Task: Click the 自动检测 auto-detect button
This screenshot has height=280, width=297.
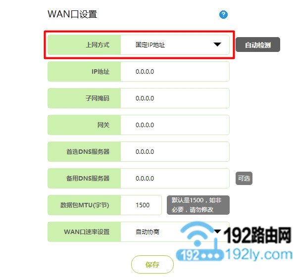Action: pyautogui.click(x=258, y=45)
